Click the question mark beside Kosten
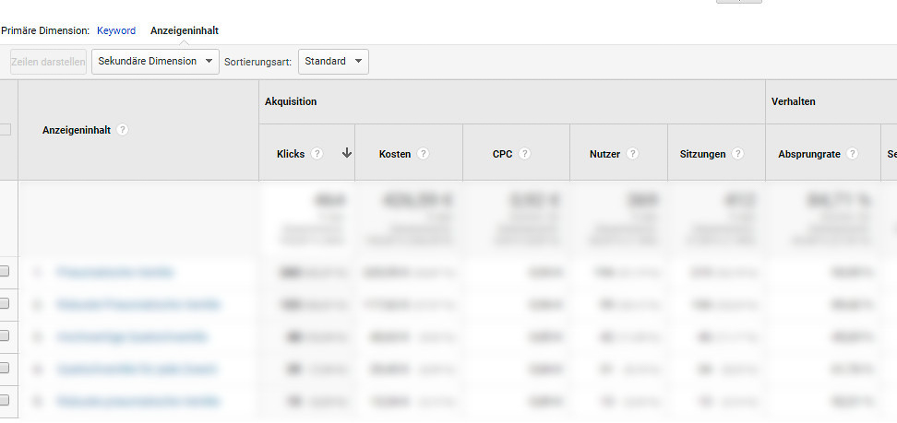The height and width of the screenshot is (423, 897). (x=423, y=154)
